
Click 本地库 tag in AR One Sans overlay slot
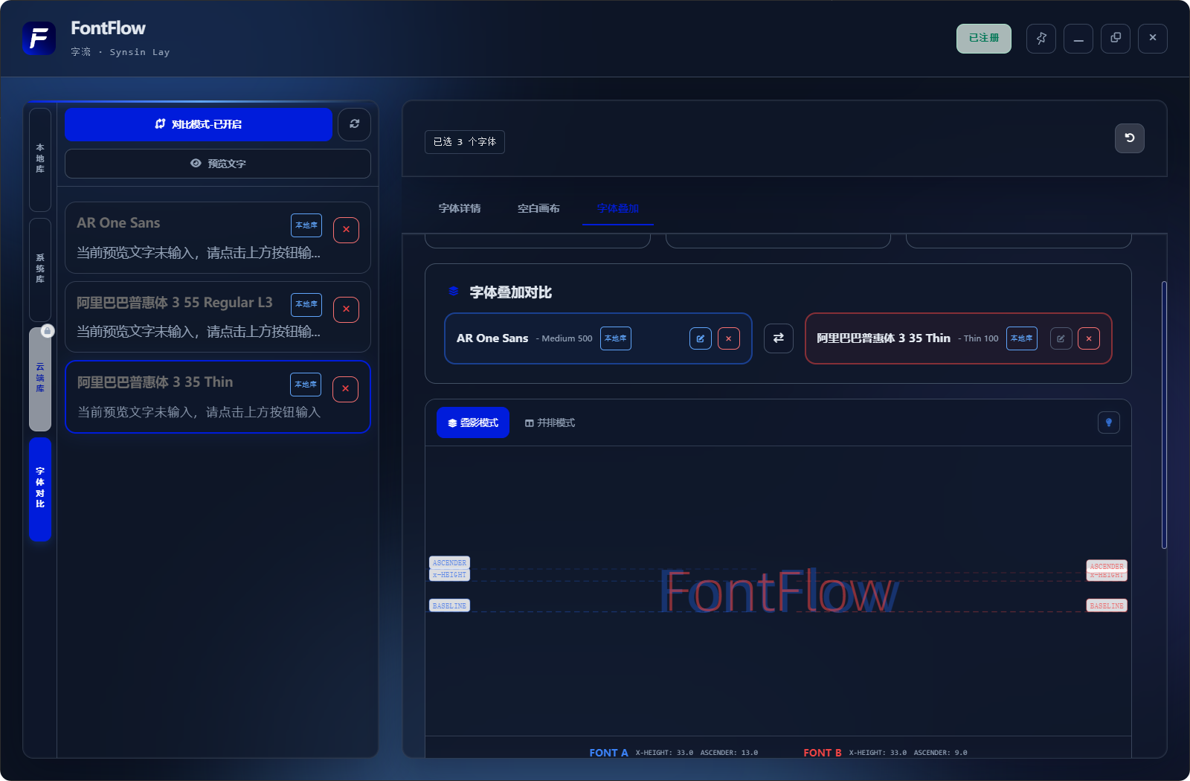[x=616, y=338]
